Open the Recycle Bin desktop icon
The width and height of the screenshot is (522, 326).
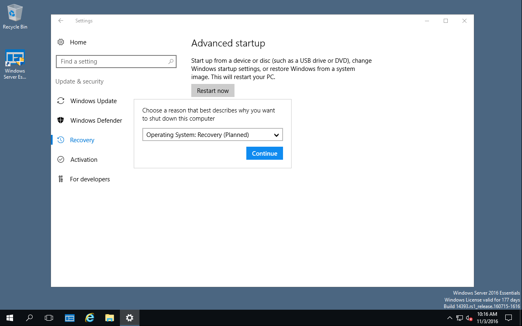pos(15,17)
